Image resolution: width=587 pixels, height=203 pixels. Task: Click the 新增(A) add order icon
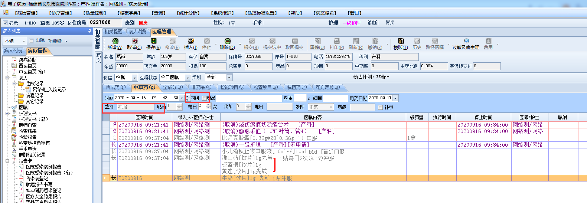pos(115,41)
